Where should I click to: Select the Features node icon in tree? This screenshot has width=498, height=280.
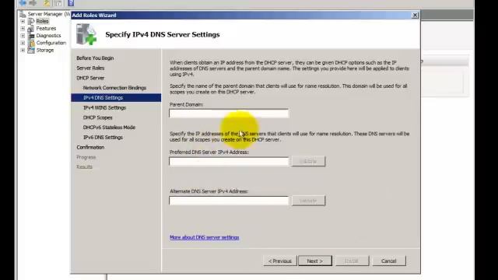(31, 29)
